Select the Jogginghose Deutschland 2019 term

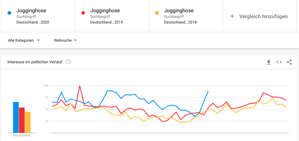tap(106, 16)
